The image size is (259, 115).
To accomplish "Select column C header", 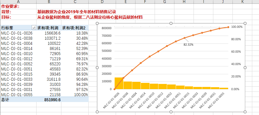I will [x=75, y=2].
